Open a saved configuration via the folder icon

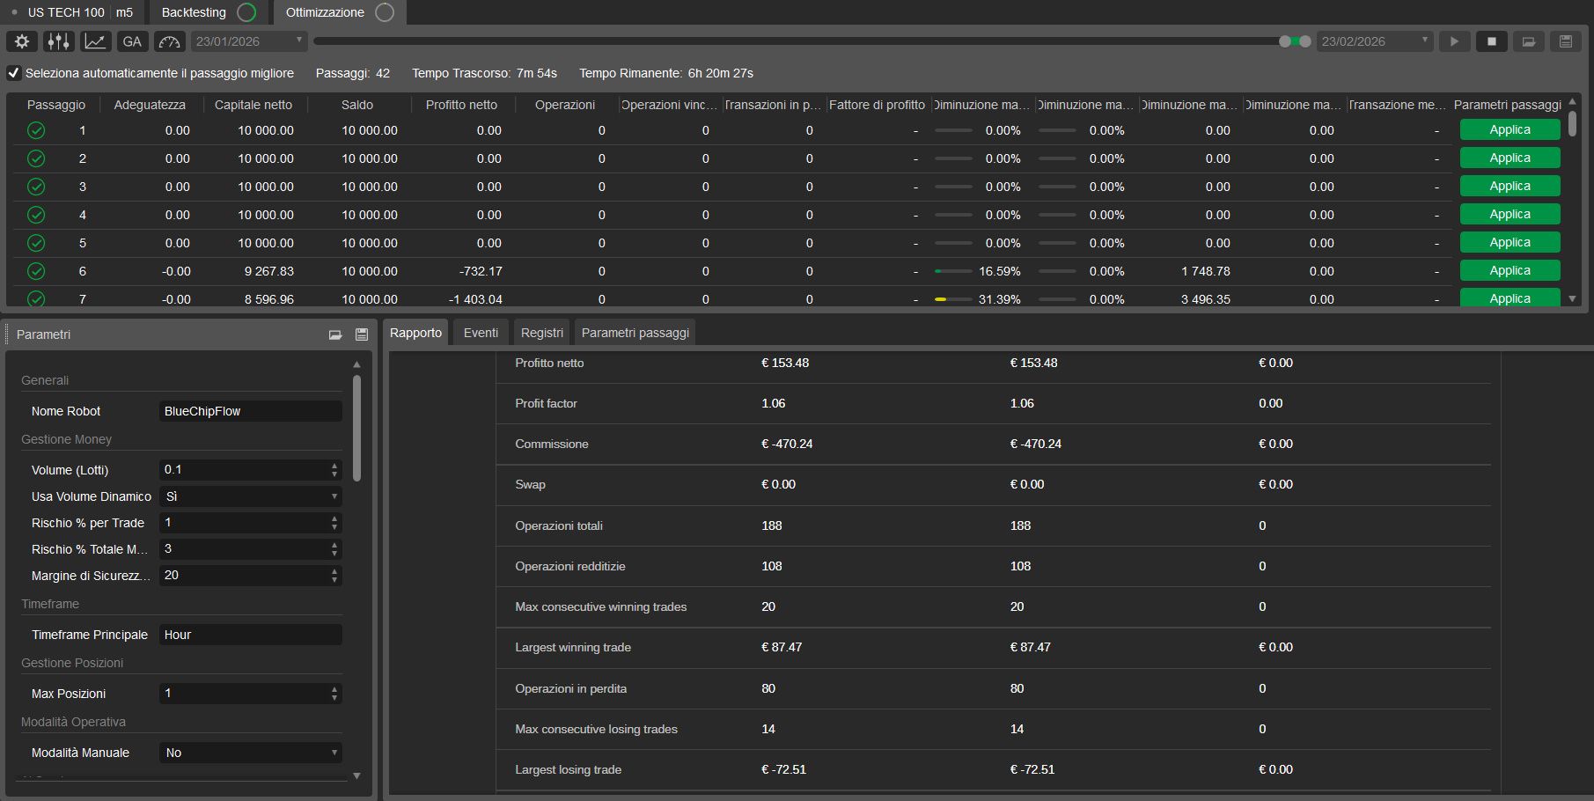[1529, 40]
